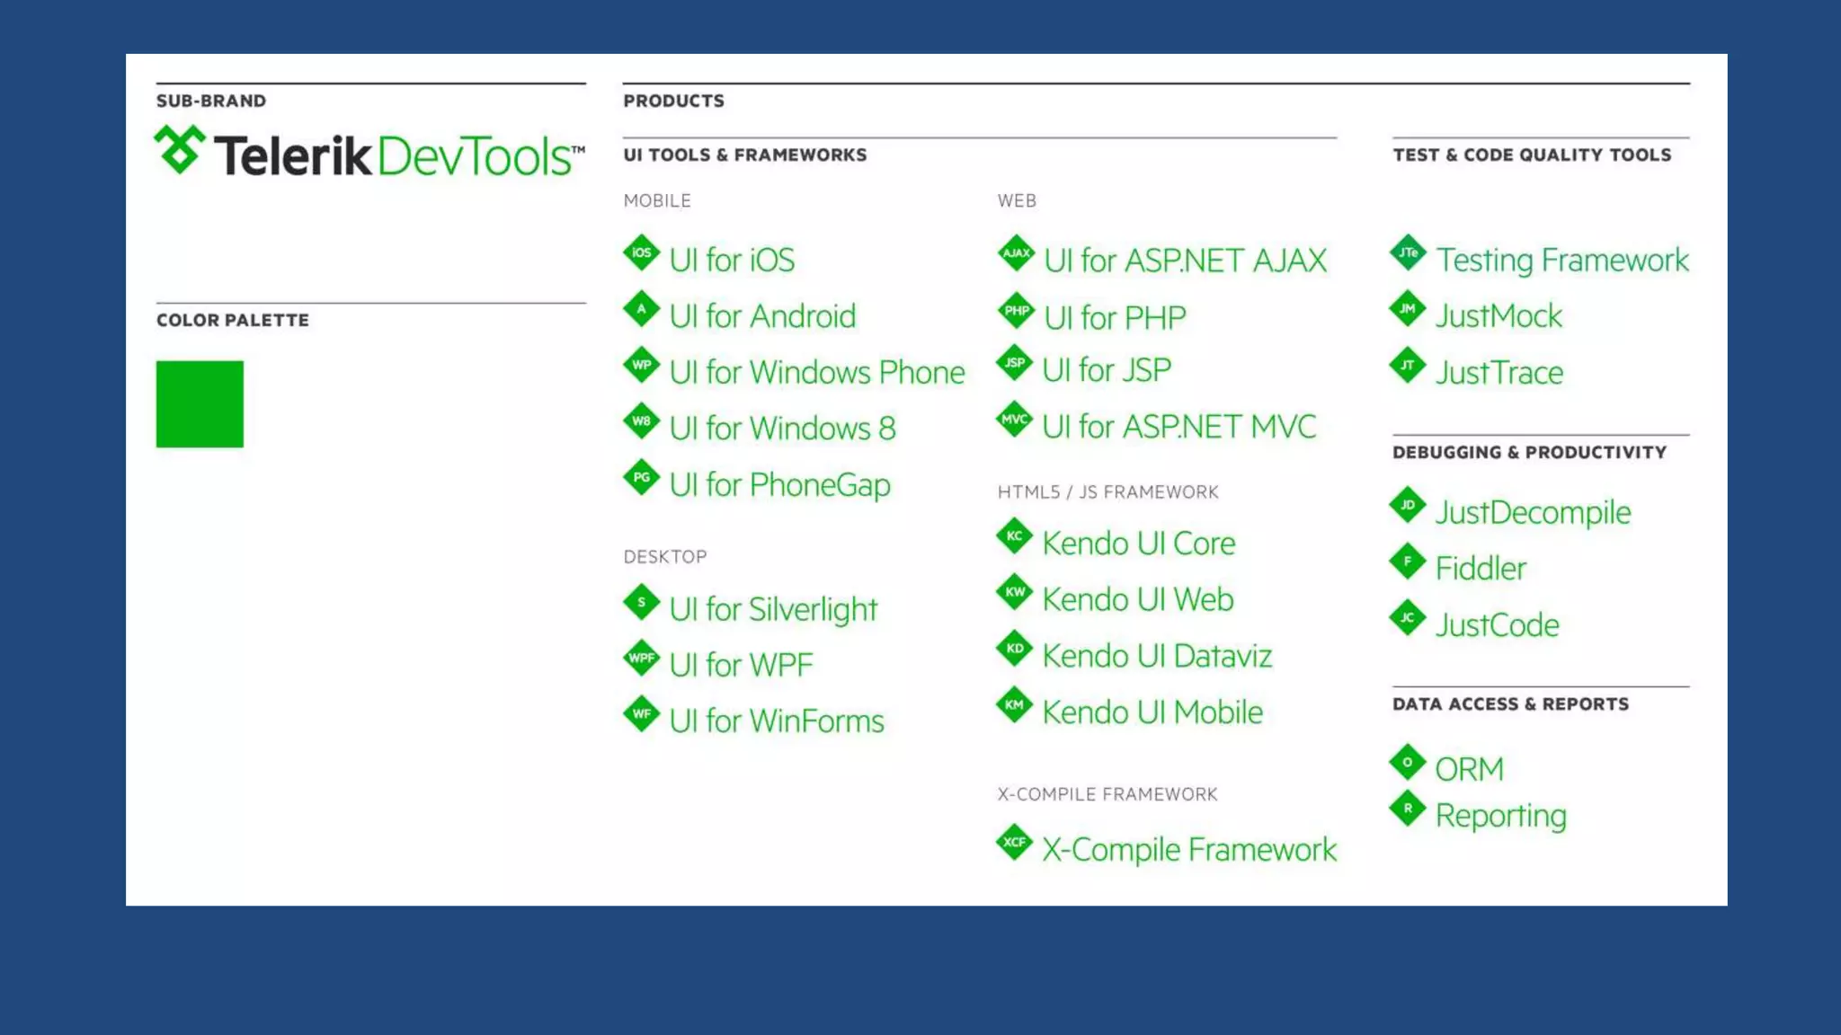
Task: Open the UI for Android product
Action: [762, 316]
